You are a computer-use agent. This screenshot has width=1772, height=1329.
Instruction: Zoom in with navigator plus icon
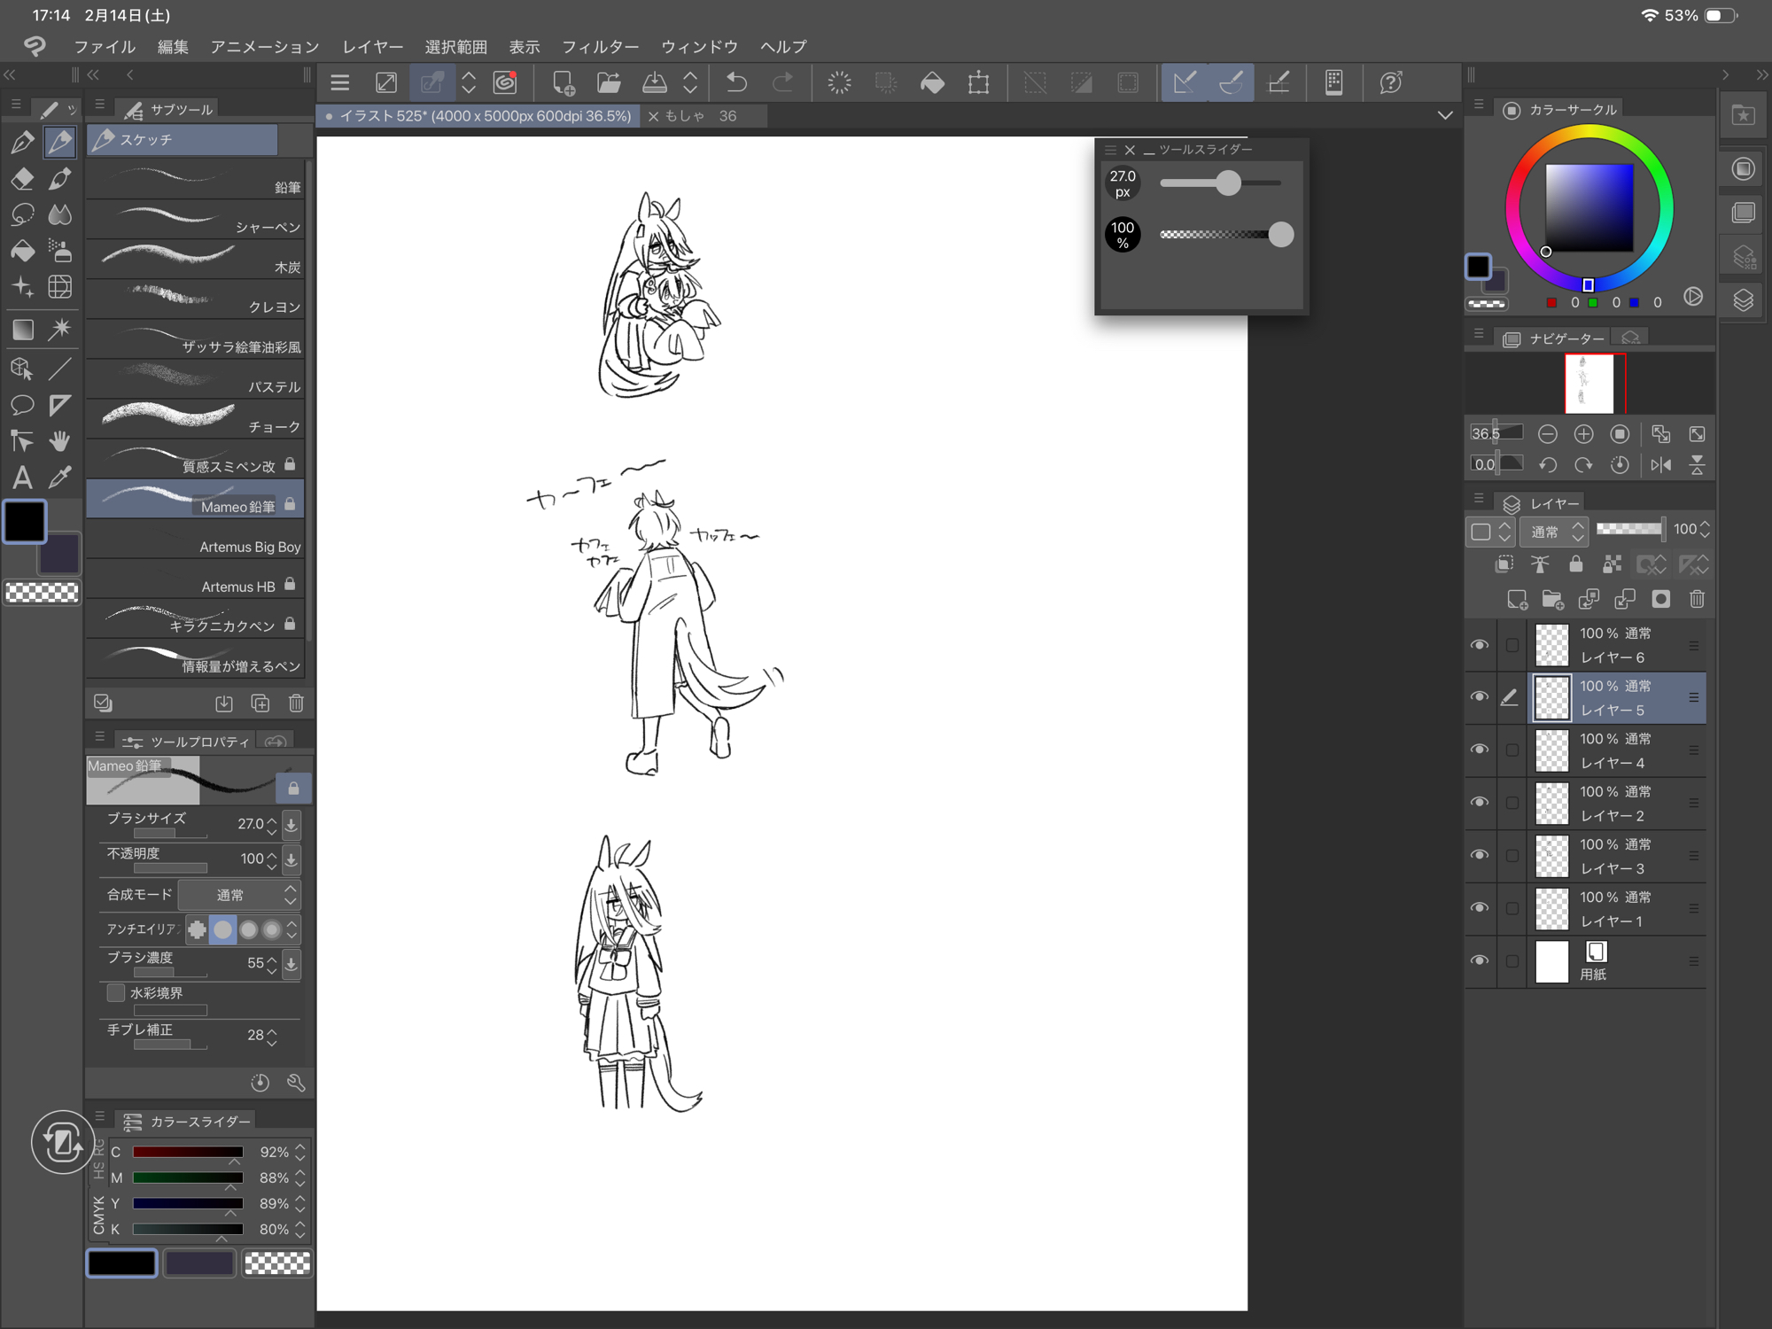tap(1583, 434)
